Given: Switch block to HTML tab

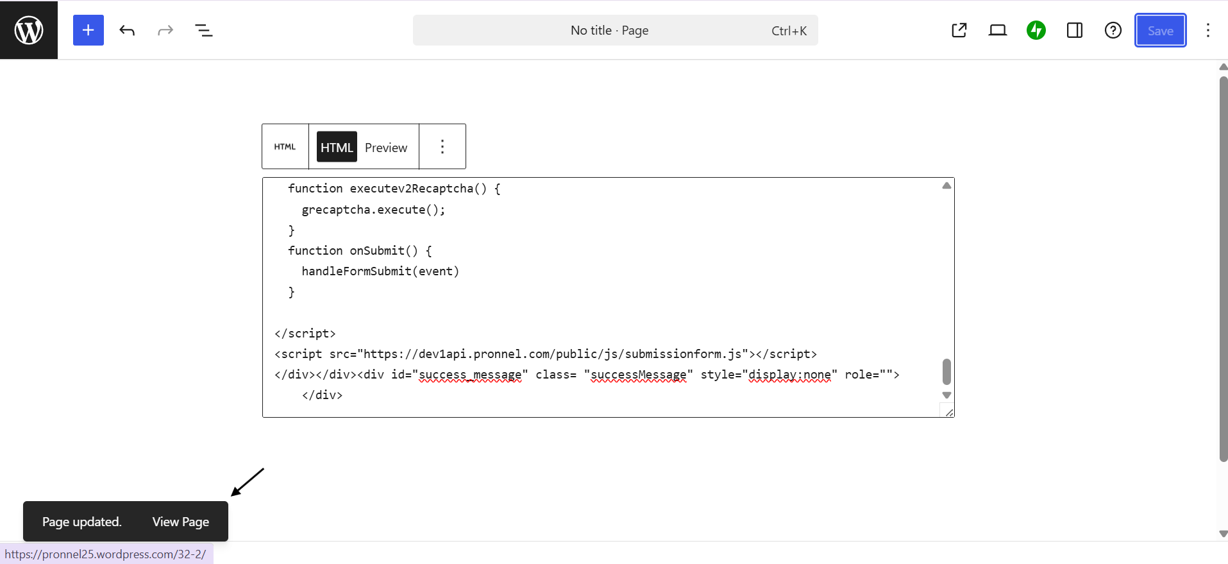Looking at the screenshot, I should [337, 147].
